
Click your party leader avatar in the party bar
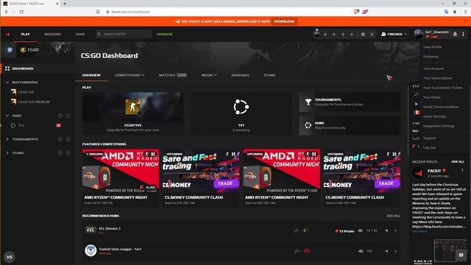pos(316,34)
